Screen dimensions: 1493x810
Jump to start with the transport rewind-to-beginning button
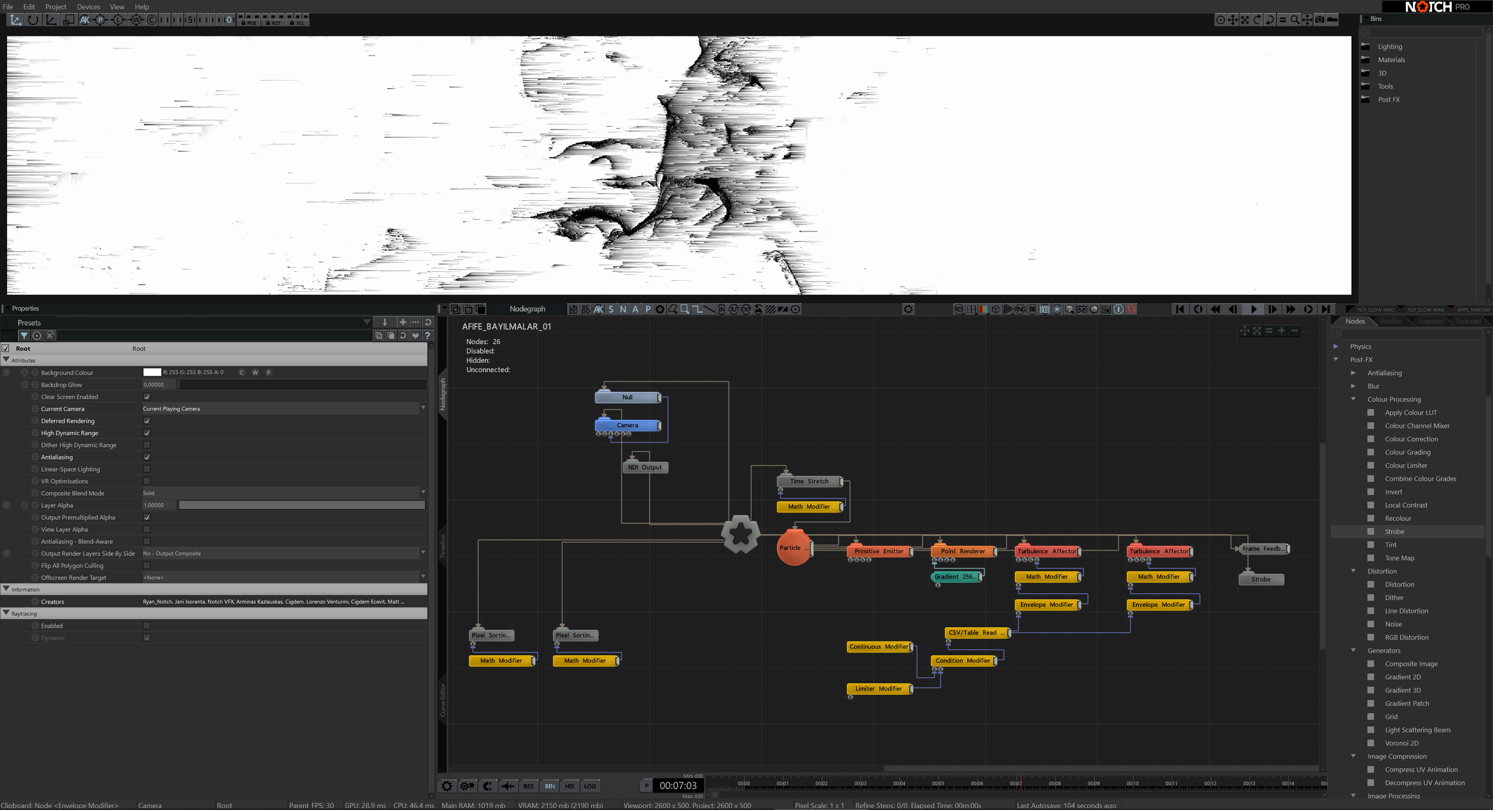pyautogui.click(x=1179, y=309)
